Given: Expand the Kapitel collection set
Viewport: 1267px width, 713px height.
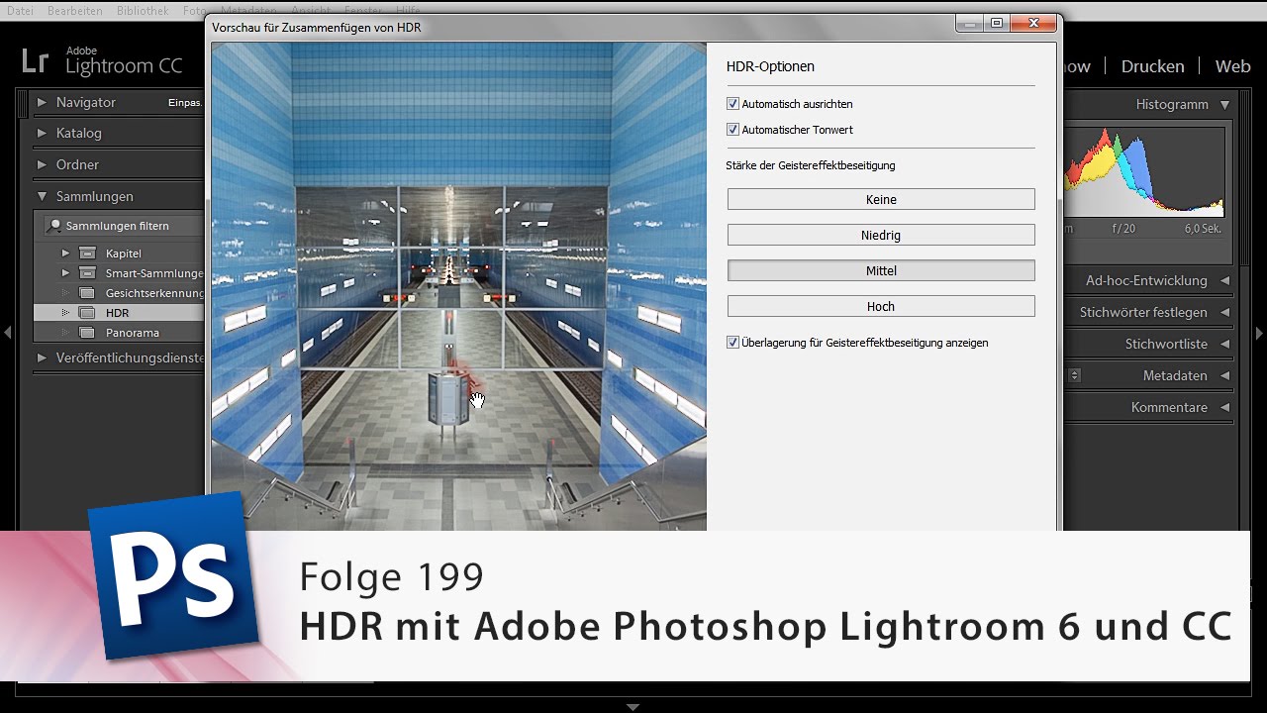Looking at the screenshot, I should point(66,253).
